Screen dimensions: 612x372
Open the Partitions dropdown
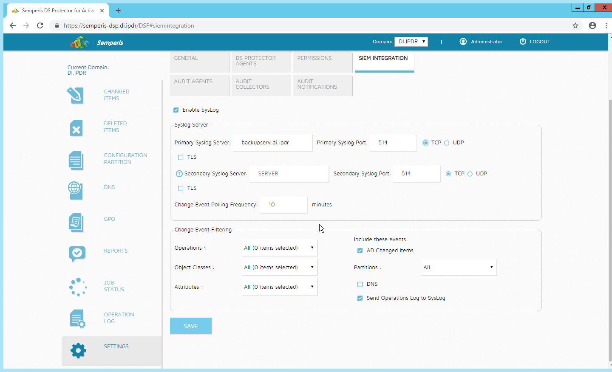(459, 268)
